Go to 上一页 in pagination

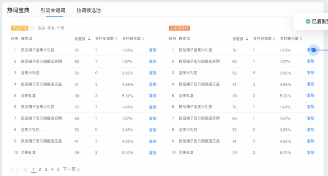[19, 169]
